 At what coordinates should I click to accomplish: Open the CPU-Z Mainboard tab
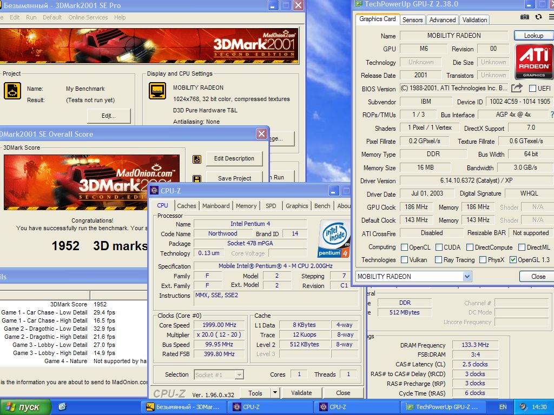click(216, 206)
